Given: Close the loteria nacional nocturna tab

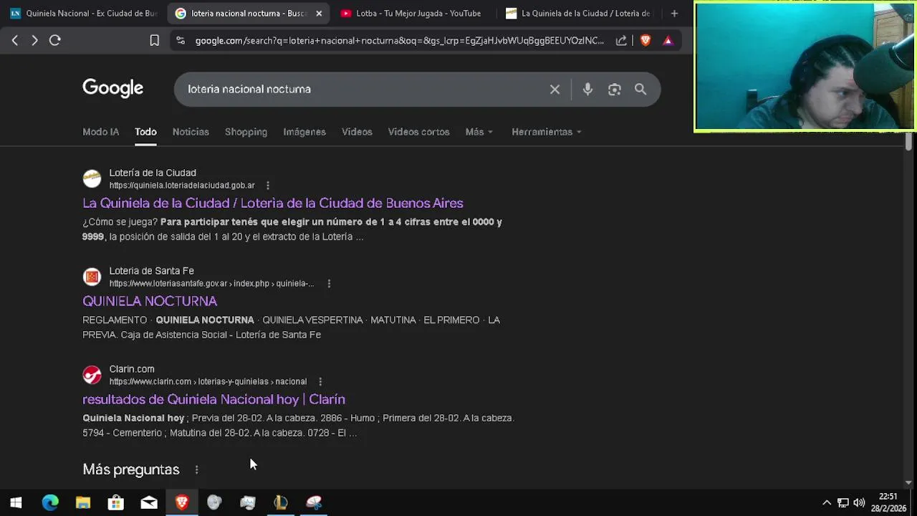Looking at the screenshot, I should click(319, 13).
